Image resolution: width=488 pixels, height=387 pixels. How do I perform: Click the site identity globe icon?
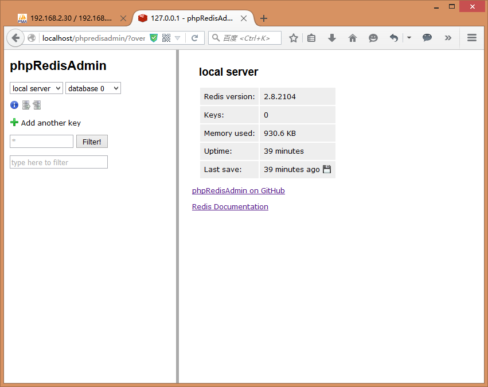click(32, 38)
